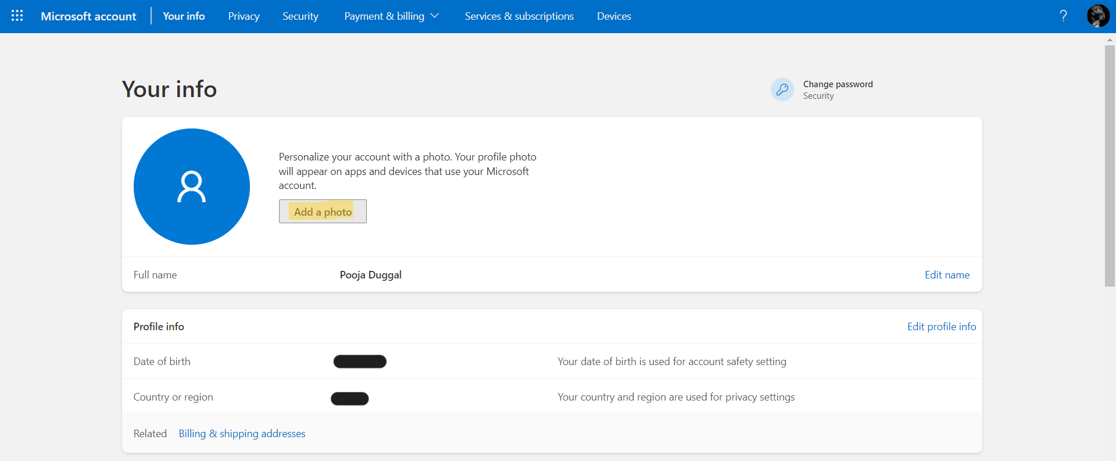Open Services & subscriptions
The image size is (1116, 461).
[519, 16]
